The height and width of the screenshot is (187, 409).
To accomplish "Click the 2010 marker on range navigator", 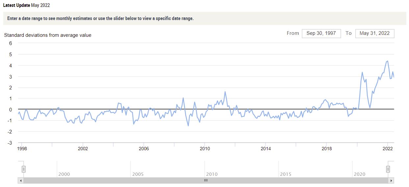I will (212, 174).
